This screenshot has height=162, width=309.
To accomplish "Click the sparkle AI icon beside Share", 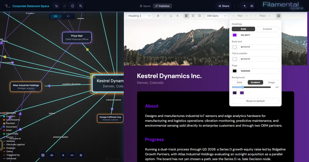I will coord(245,6).
